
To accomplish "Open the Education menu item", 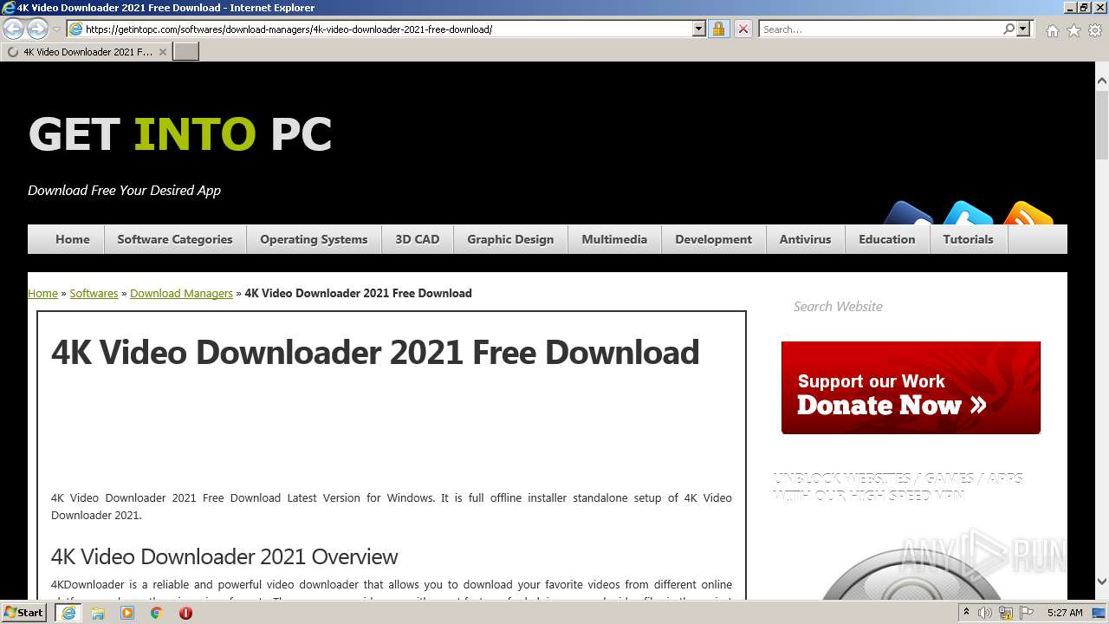I will point(887,239).
